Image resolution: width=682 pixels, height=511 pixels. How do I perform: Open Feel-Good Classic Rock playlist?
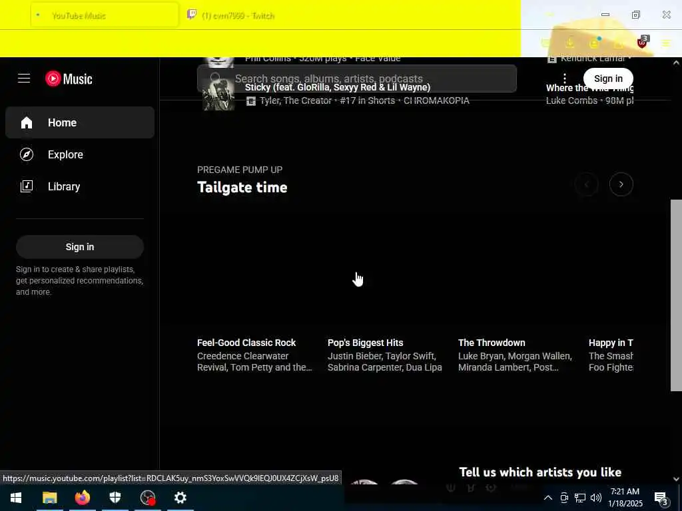click(246, 343)
